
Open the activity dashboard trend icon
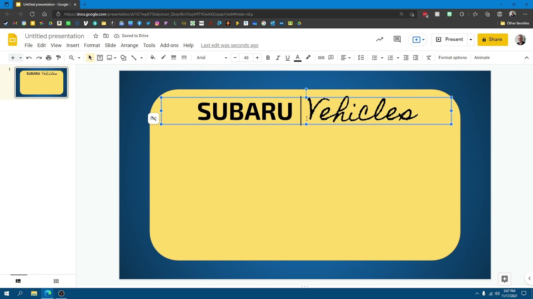pos(380,39)
